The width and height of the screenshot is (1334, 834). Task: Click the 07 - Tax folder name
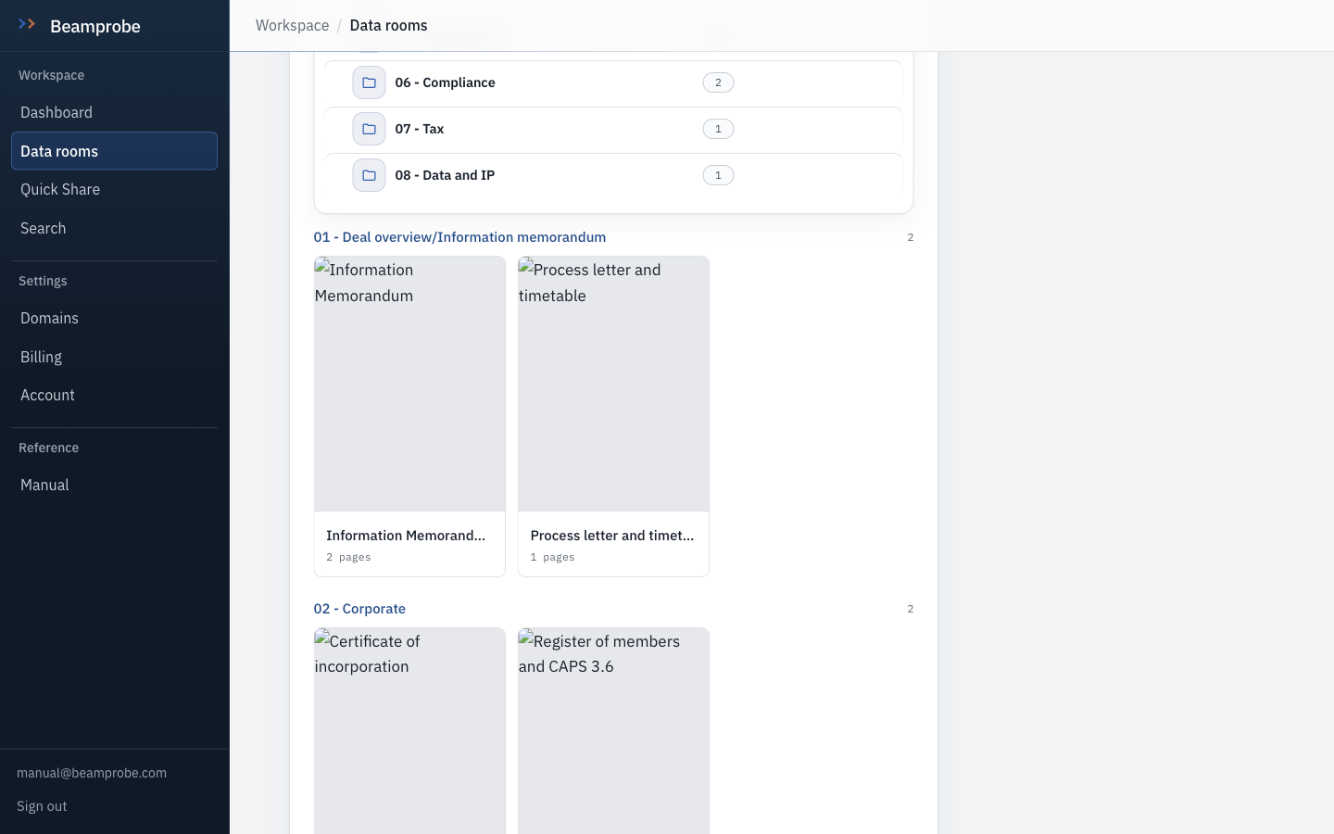point(419,129)
